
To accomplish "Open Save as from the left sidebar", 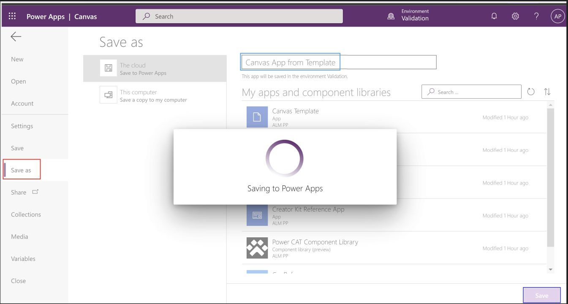I will point(21,170).
